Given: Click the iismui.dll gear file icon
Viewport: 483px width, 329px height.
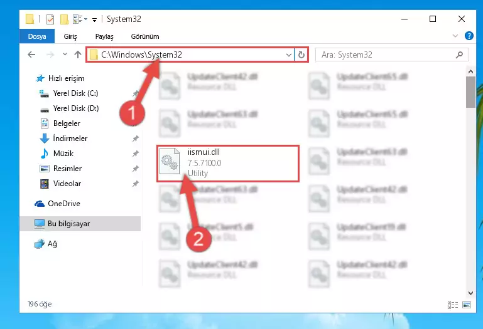Looking at the screenshot, I should [x=170, y=162].
